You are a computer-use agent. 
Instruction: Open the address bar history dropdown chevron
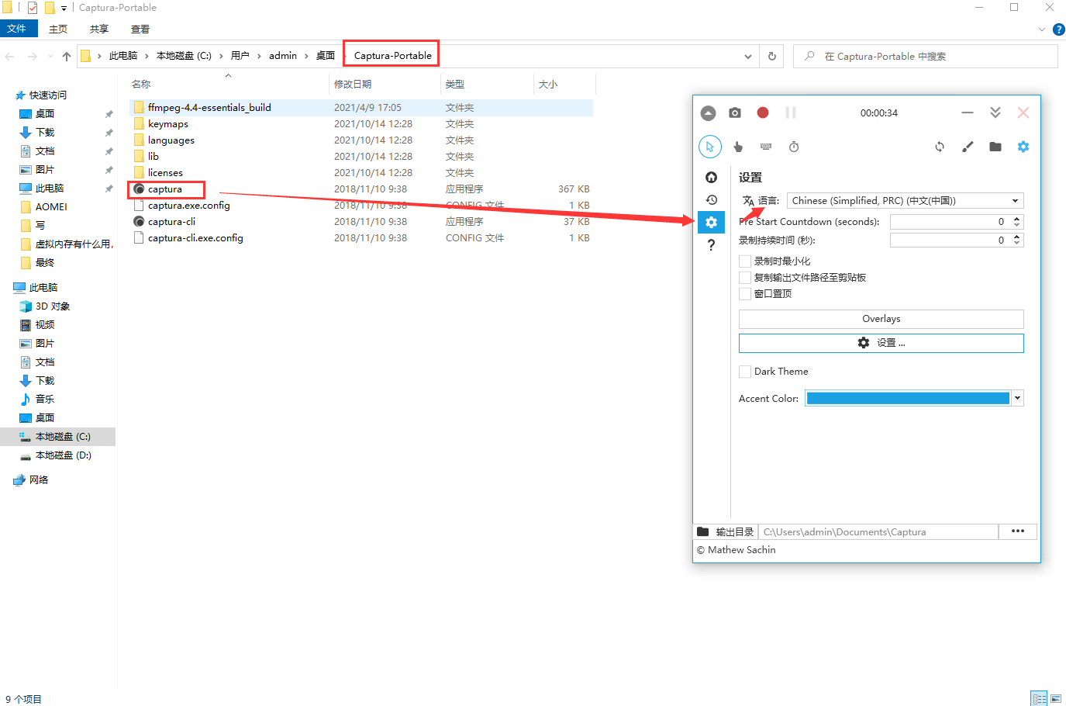tap(747, 57)
